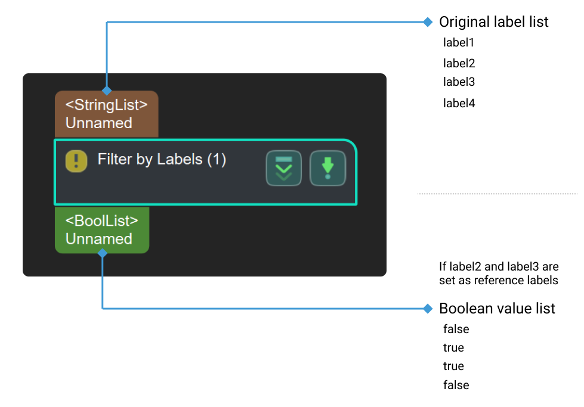Click the "Boolean value list" heading

click(497, 309)
